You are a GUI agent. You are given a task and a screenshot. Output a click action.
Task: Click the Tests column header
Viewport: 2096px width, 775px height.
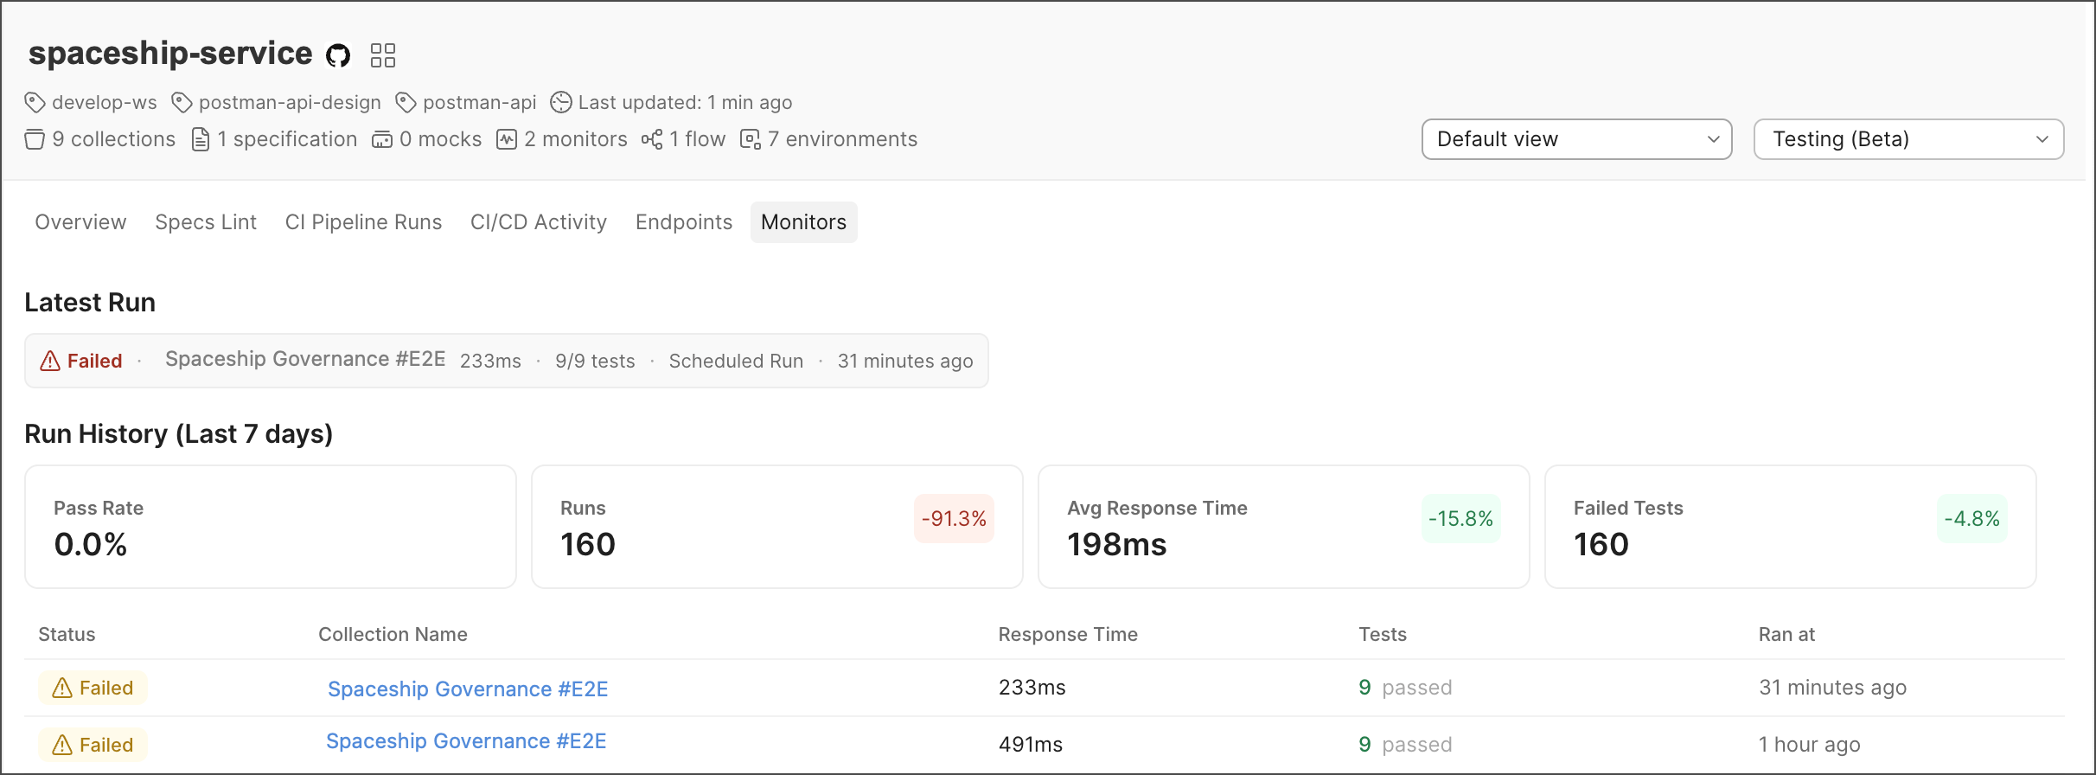tap(1383, 634)
